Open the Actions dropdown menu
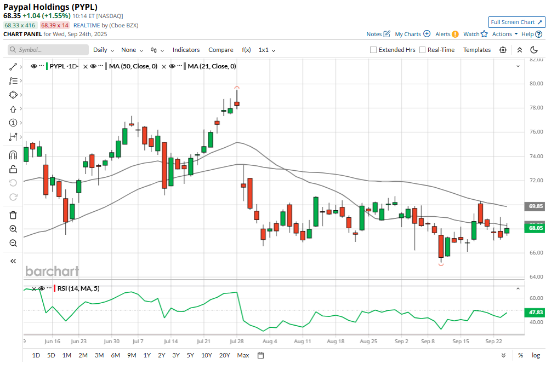This screenshot has width=557, height=370. (x=505, y=34)
